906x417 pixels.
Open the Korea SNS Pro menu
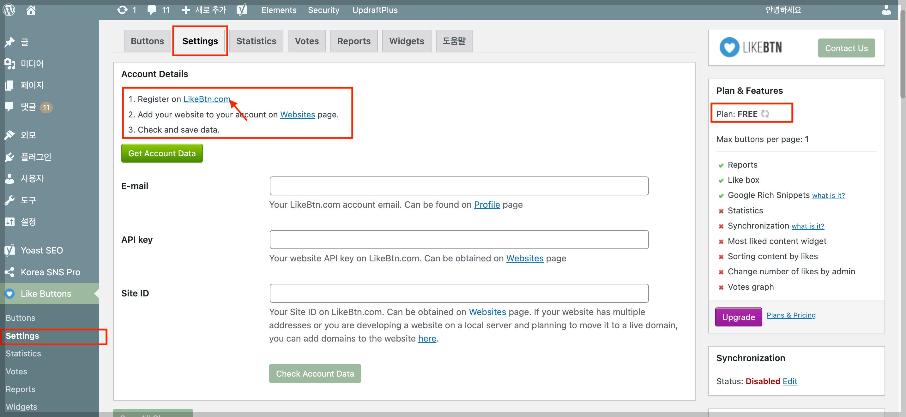(x=50, y=272)
